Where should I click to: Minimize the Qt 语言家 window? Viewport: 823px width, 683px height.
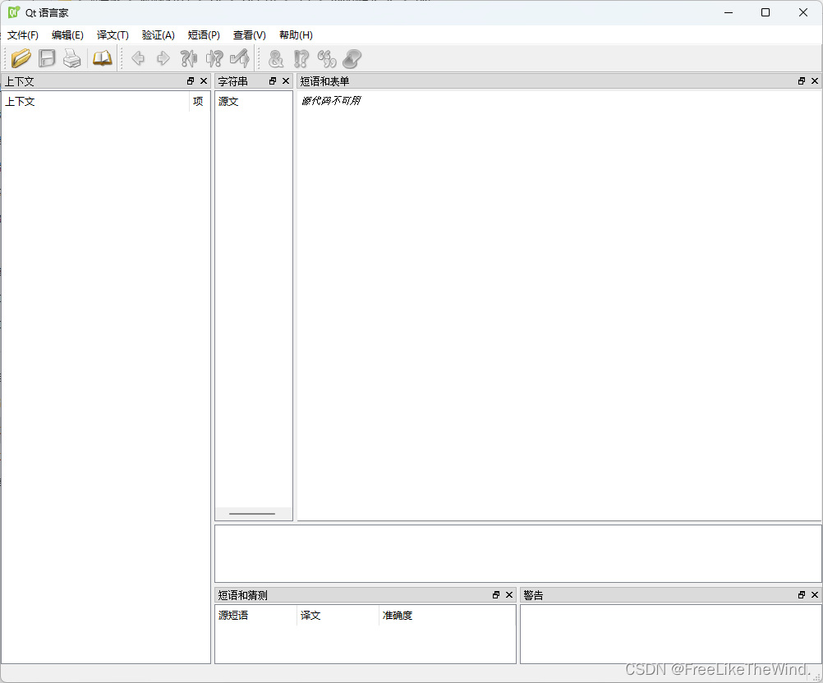[x=729, y=12]
